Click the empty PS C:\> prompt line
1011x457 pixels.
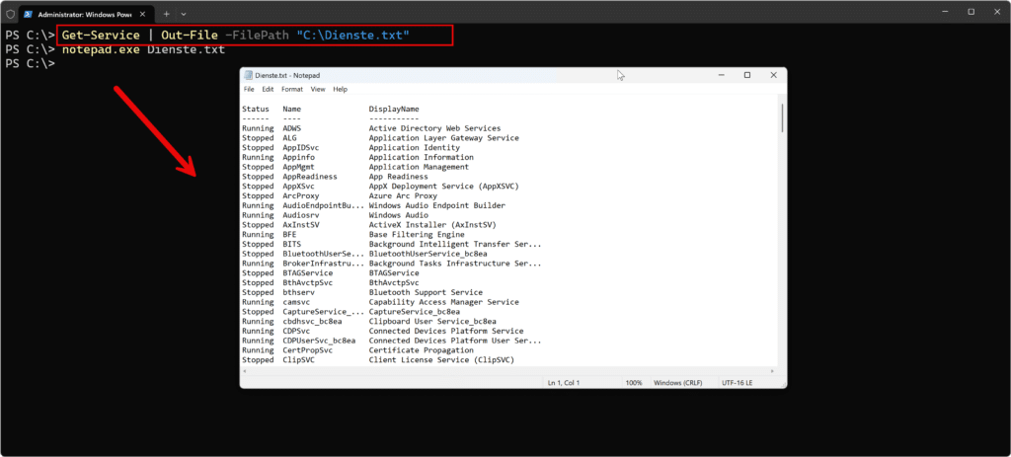click(30, 64)
